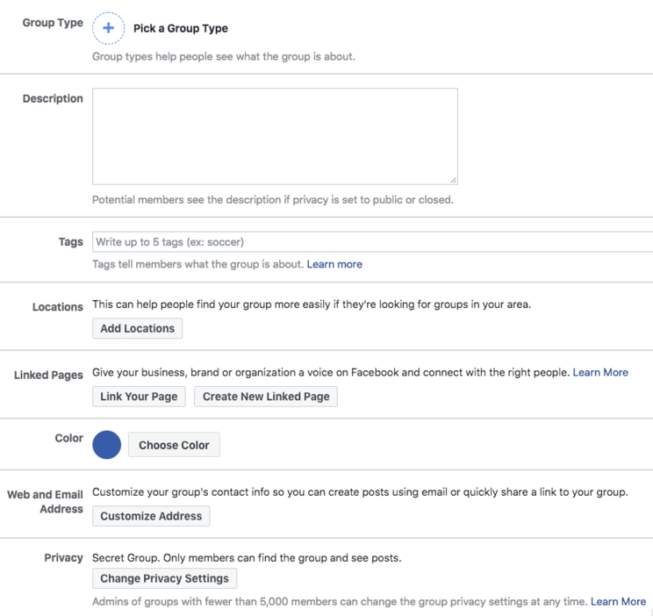Click the Description field label
The image size is (653, 616).
pyautogui.click(x=53, y=99)
